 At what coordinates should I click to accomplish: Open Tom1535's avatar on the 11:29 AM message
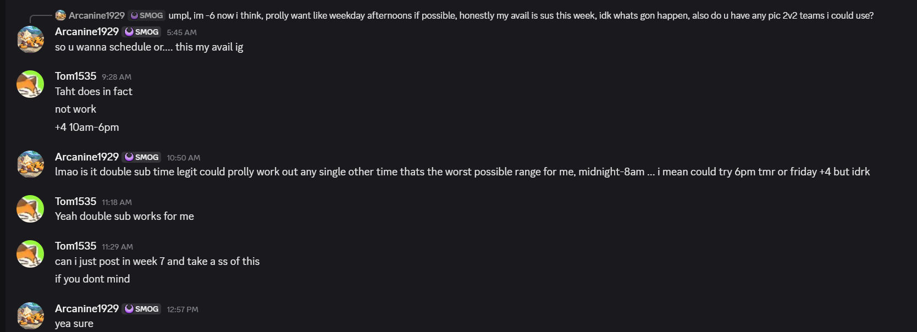31,254
